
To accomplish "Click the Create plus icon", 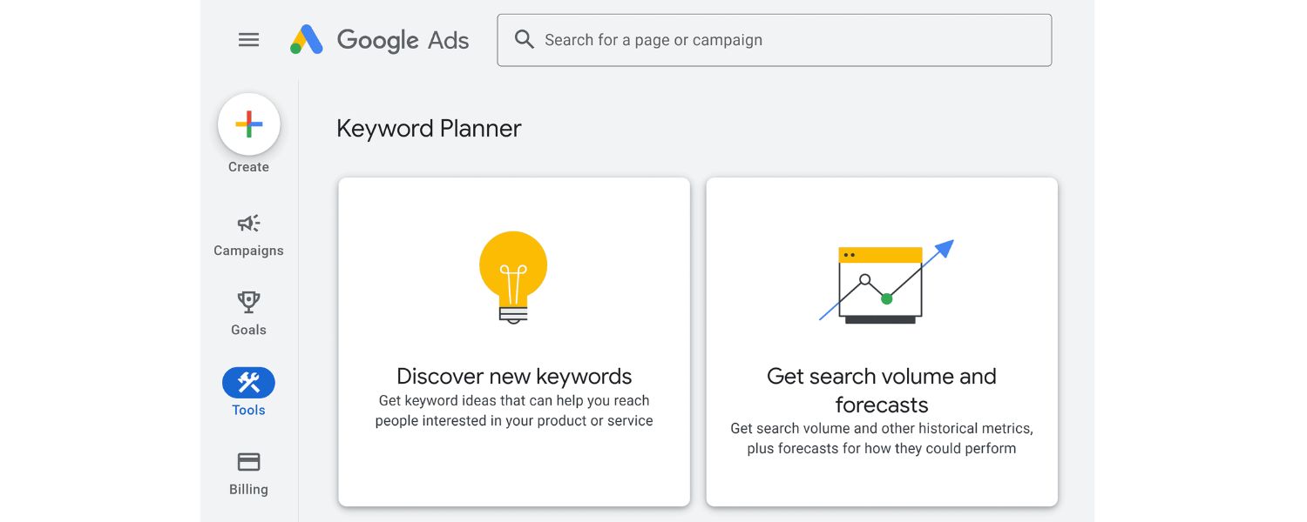I will [248, 124].
